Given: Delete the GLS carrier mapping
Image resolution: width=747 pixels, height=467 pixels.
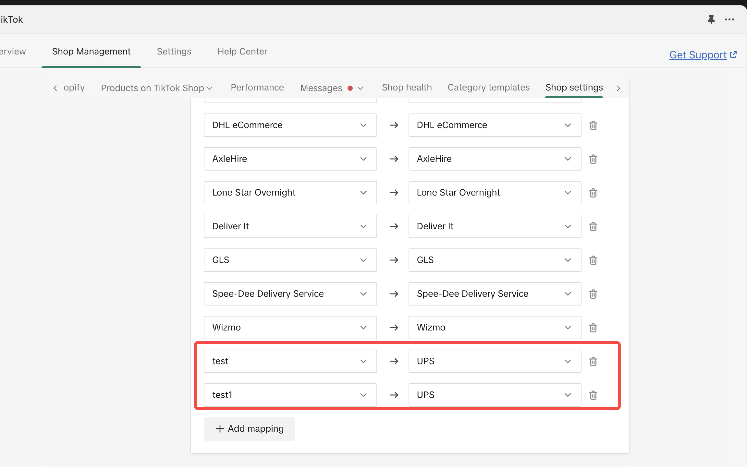Looking at the screenshot, I should pos(593,260).
